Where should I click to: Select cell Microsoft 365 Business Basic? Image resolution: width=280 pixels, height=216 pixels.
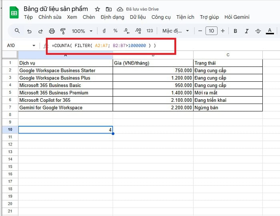coord(66,85)
